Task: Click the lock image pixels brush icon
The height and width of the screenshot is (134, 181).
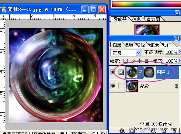Action: [x=133, y=61]
